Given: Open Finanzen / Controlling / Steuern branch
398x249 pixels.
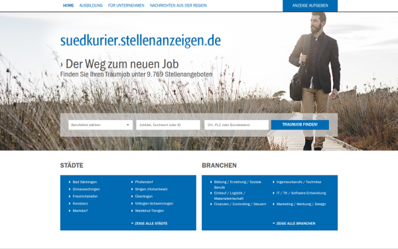Looking at the screenshot, I should click(240, 204).
